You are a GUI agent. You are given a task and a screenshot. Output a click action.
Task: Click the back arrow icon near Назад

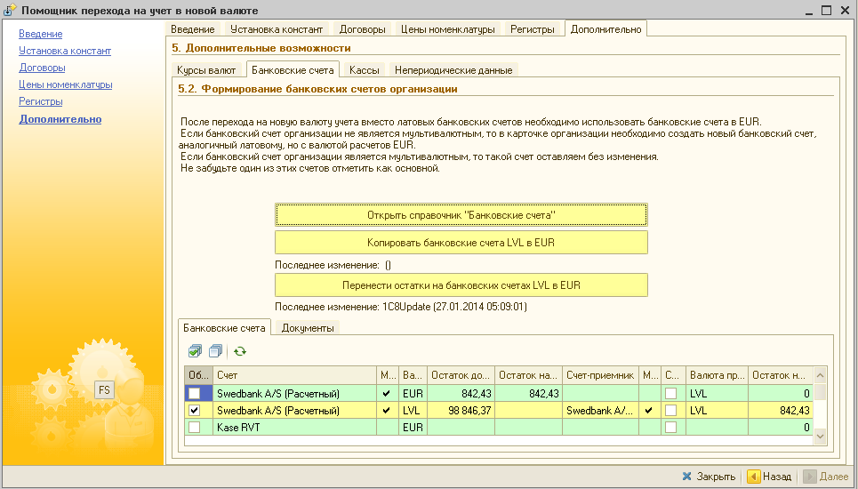pyautogui.click(x=753, y=477)
